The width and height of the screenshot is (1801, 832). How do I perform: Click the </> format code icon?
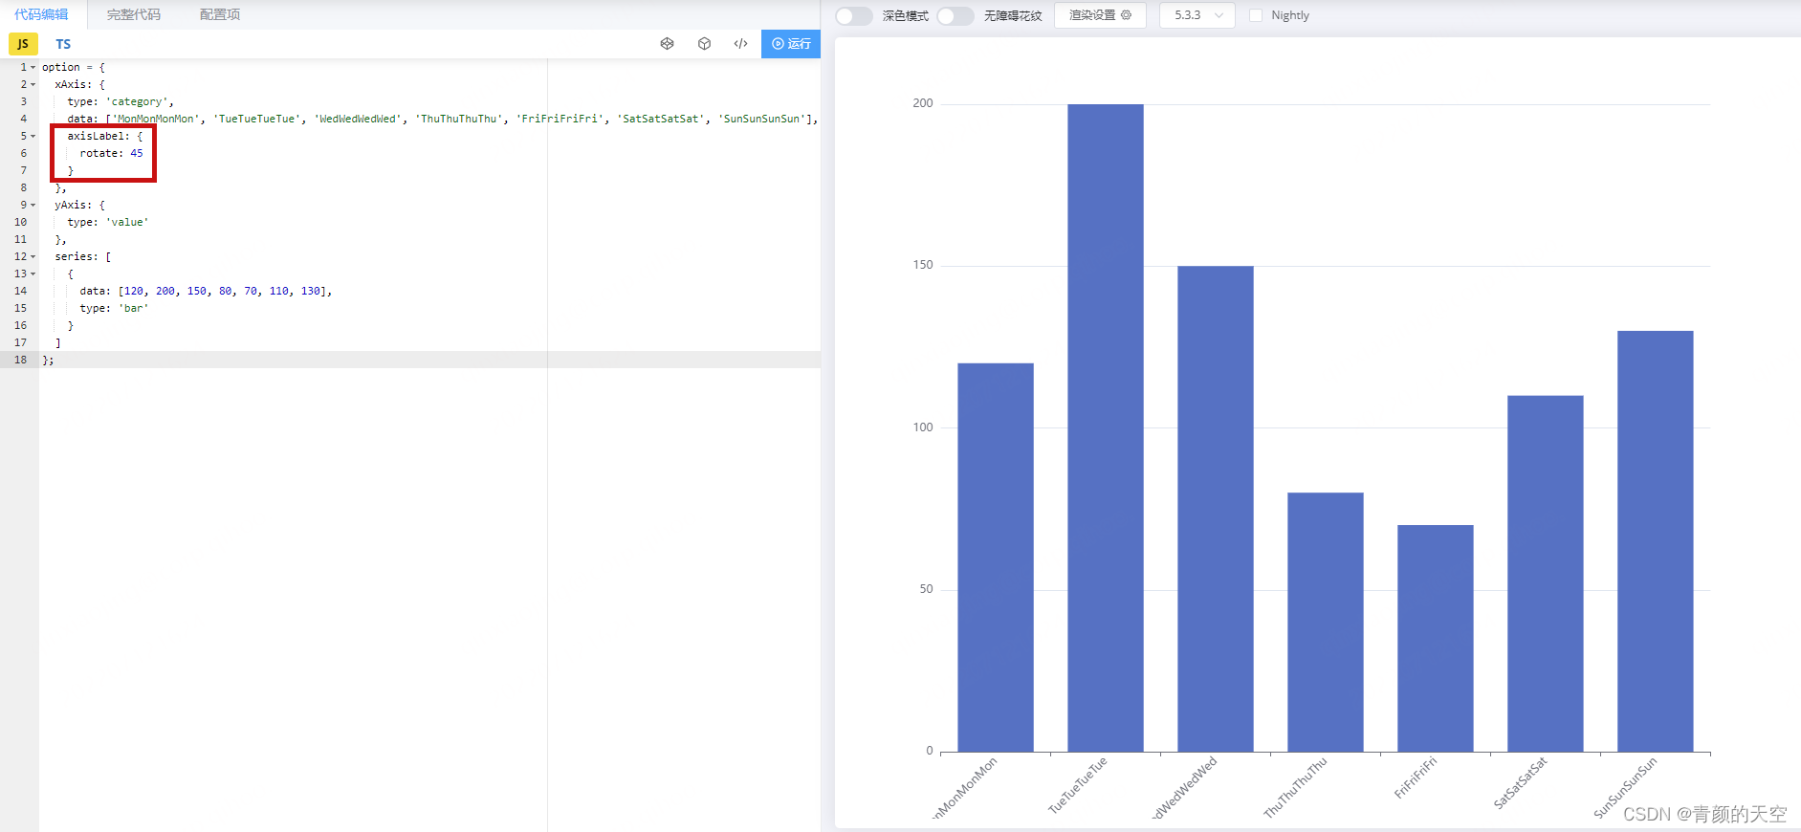(740, 43)
